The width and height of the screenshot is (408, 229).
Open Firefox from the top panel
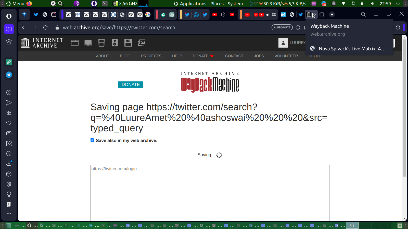click(29, 4)
